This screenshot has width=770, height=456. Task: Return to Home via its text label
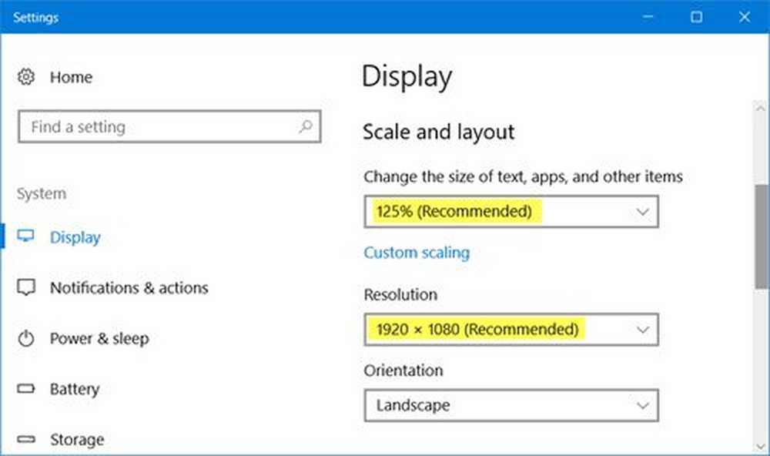coord(71,77)
